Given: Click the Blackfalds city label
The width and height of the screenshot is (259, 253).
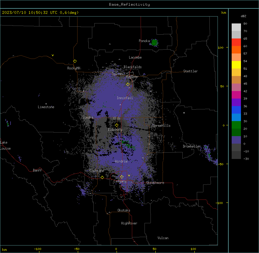Looking at the screenshot, I should (x=133, y=67).
